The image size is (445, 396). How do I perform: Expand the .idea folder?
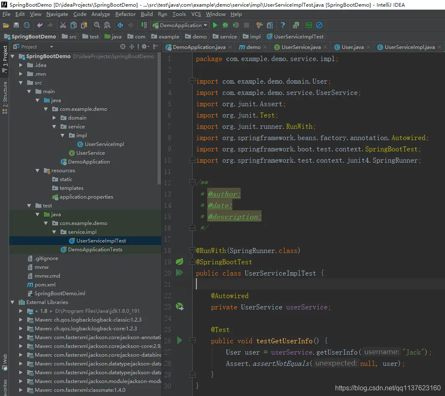tap(21, 65)
